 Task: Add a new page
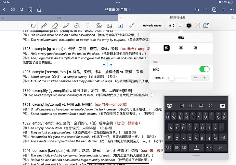[214, 10]
